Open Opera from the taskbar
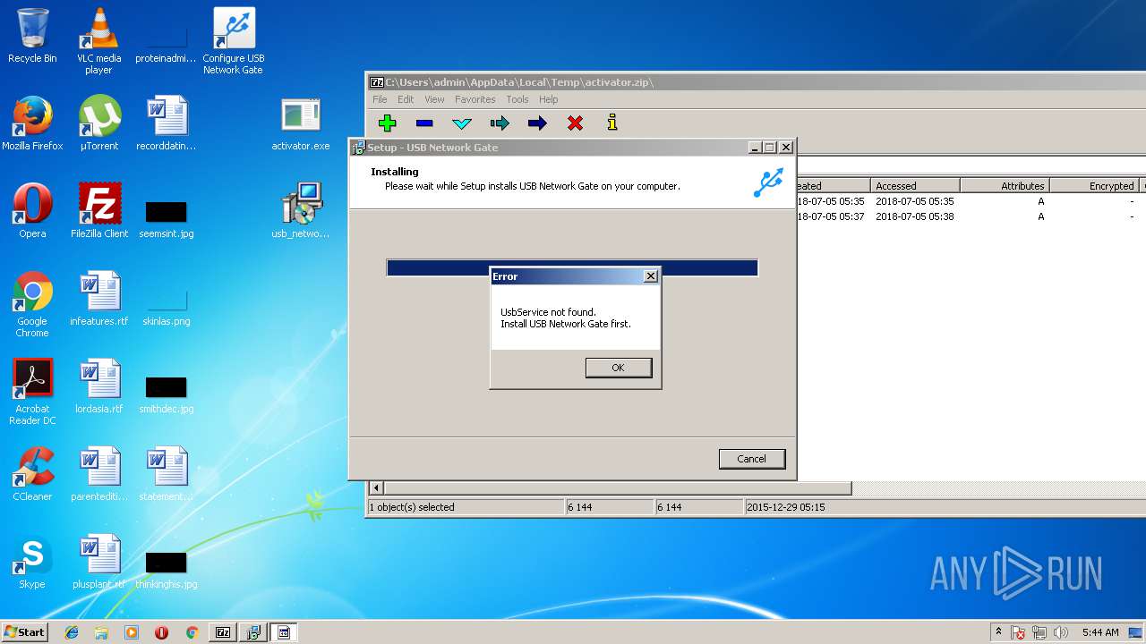 (x=161, y=632)
